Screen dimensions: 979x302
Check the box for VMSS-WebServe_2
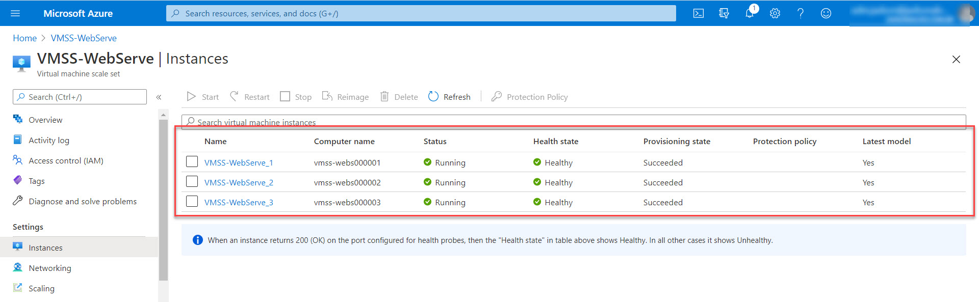tap(192, 182)
